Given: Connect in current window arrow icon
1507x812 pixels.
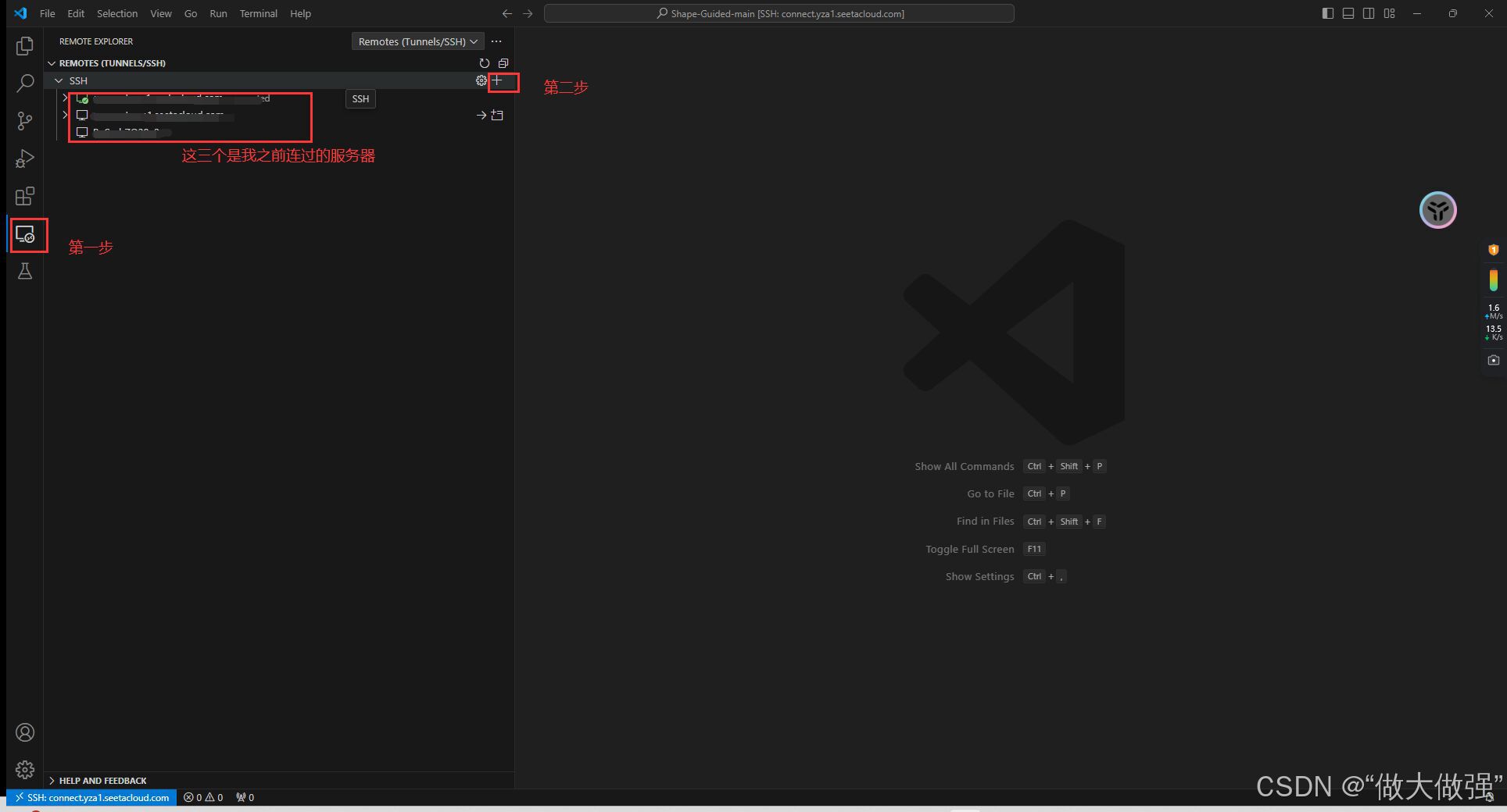Looking at the screenshot, I should 481,116.
